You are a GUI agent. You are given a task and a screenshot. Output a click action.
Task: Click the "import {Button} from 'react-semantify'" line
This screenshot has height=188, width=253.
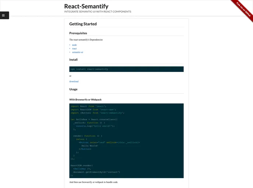click(97, 113)
